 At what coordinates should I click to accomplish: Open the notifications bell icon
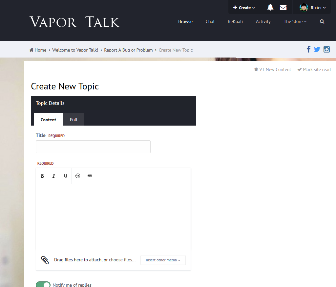(x=270, y=8)
